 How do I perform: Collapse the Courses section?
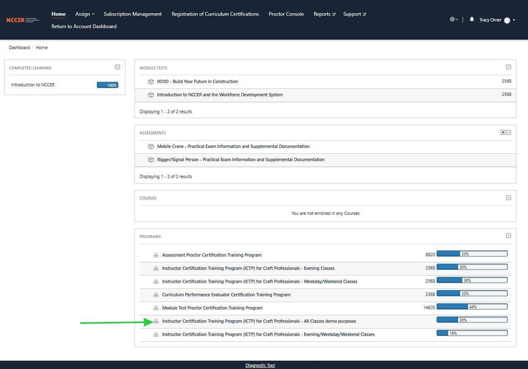coord(509,198)
